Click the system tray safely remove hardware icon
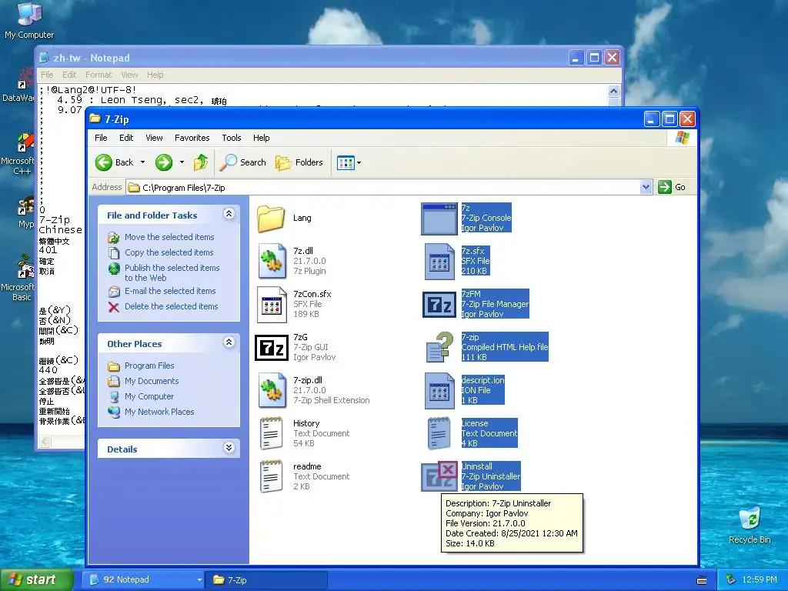 [730, 580]
